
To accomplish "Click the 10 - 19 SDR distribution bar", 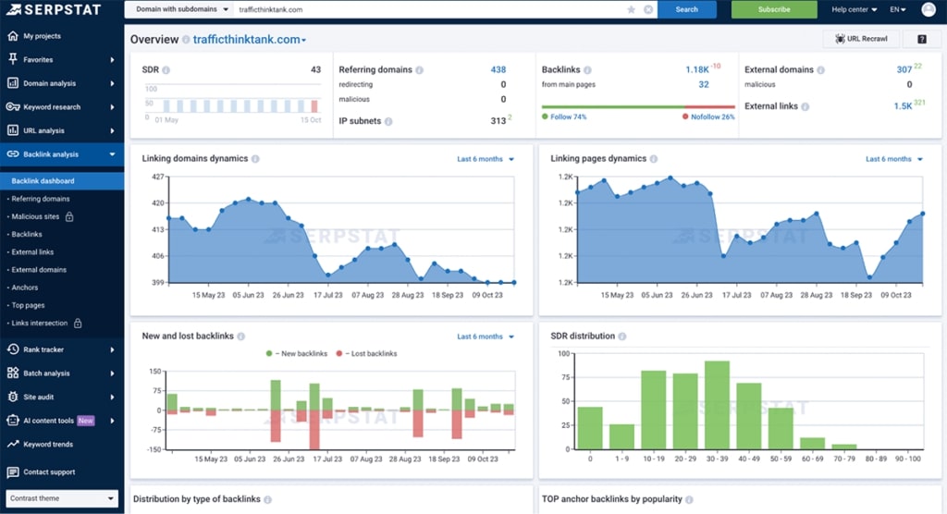I will pos(654,410).
